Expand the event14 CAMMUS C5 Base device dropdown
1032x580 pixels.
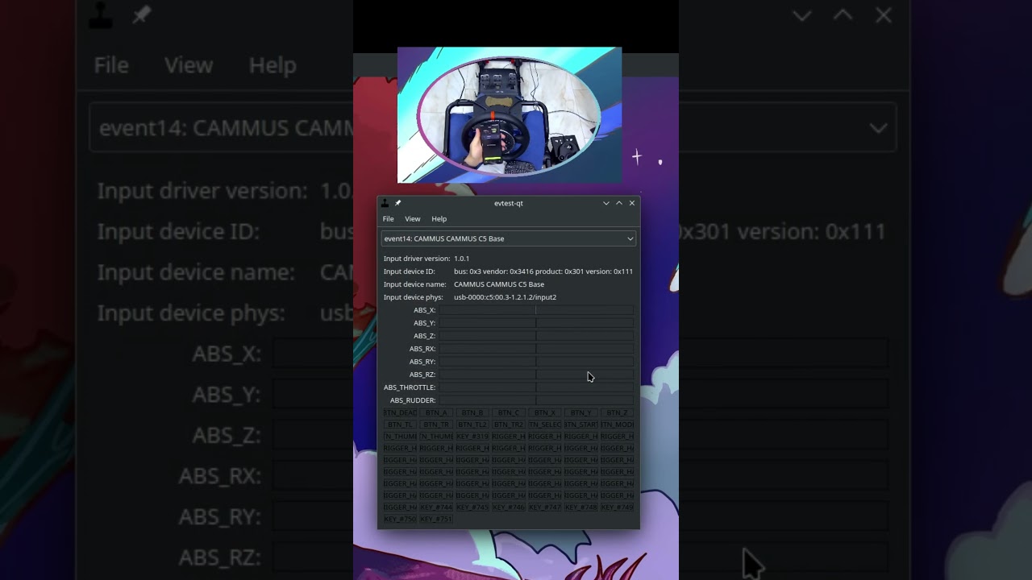(509, 238)
